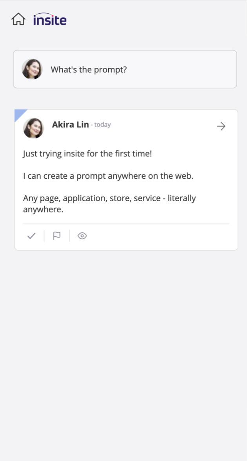Toggle visibility of the prompt via eye icon
Viewport: 247px width, 461px height.
82,236
